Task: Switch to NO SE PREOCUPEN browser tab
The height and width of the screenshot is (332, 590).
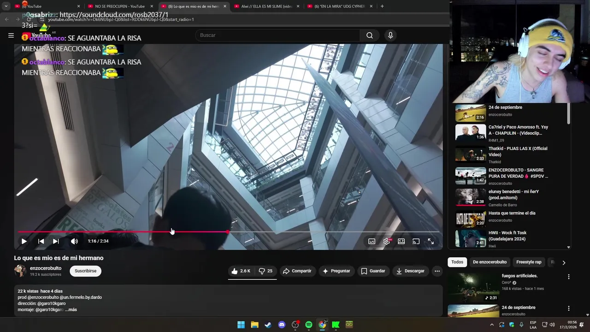Action: [120, 6]
